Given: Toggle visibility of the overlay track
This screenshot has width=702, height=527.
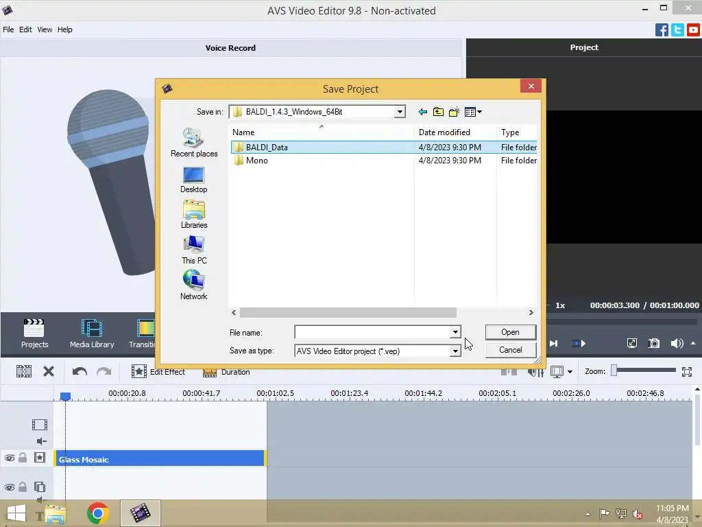Looking at the screenshot, I should [x=10, y=487].
